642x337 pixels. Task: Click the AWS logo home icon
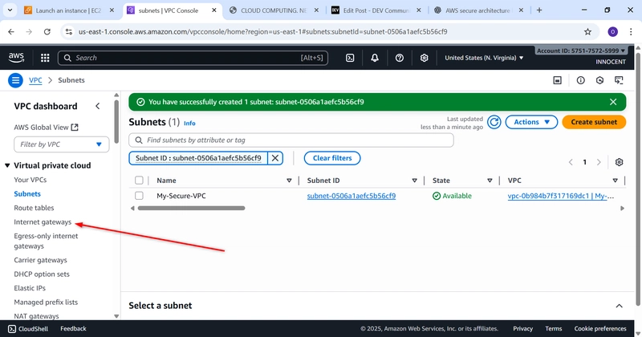click(16, 58)
